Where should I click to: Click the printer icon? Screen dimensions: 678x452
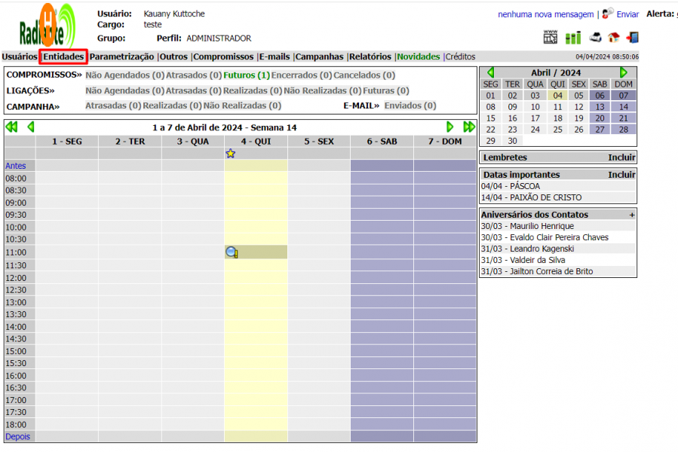click(x=595, y=38)
